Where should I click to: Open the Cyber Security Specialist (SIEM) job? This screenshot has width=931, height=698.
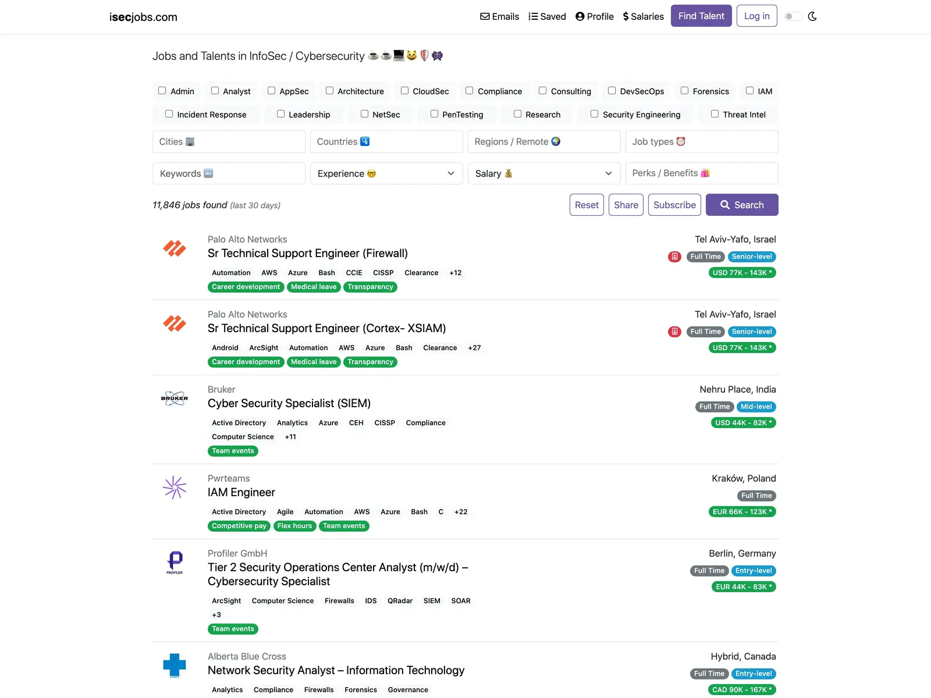[289, 403]
